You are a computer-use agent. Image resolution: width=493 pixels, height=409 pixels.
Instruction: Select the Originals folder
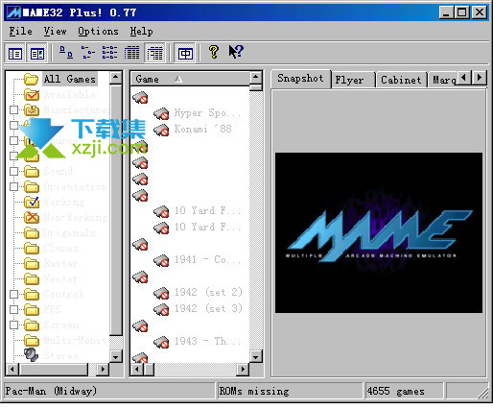[69, 232]
